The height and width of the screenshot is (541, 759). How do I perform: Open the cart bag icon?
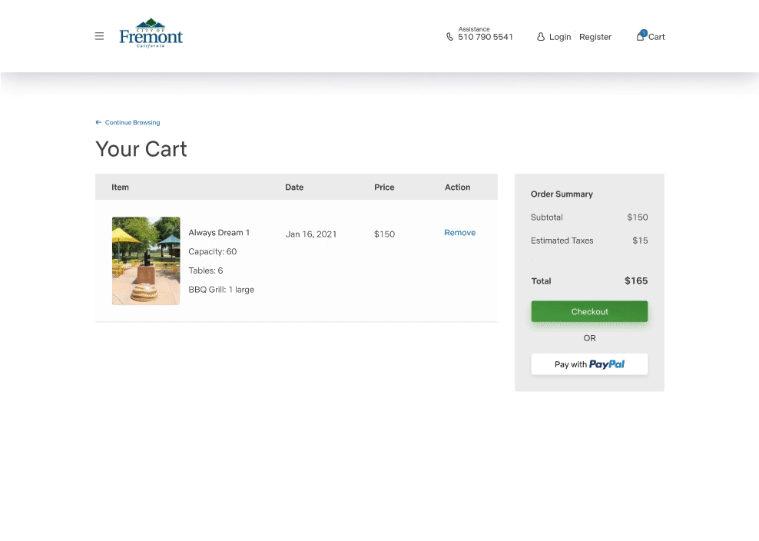click(641, 36)
